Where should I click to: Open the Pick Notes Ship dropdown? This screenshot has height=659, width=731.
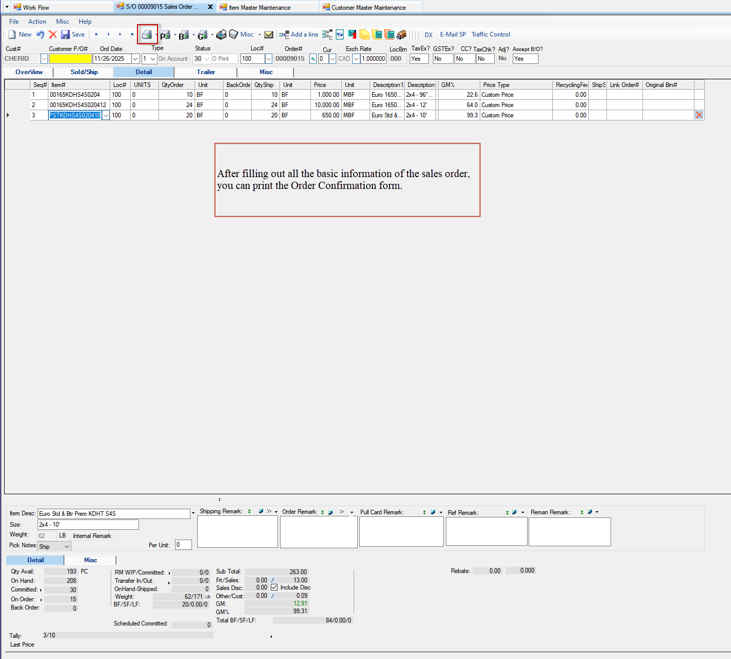[x=54, y=546]
